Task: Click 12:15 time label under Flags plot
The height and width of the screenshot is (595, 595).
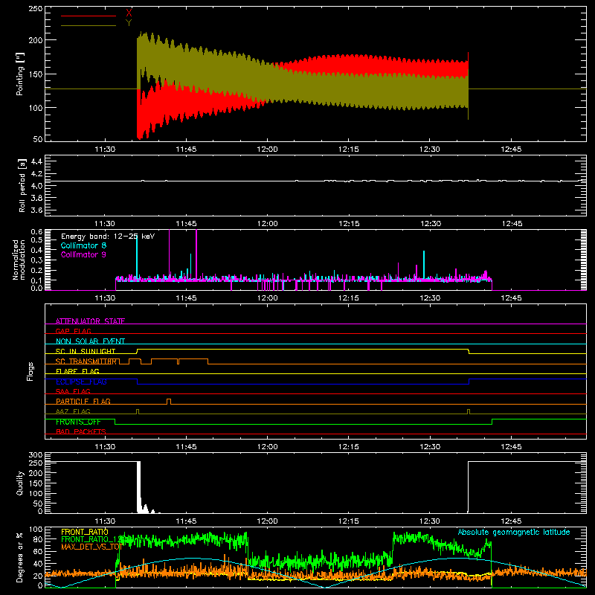Action: point(348,447)
